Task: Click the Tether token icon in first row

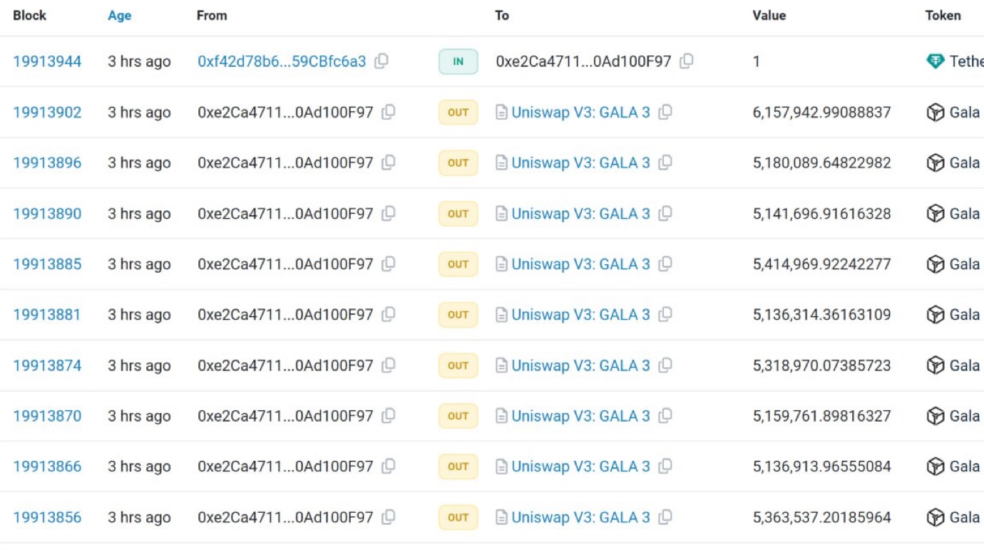Action: click(935, 61)
